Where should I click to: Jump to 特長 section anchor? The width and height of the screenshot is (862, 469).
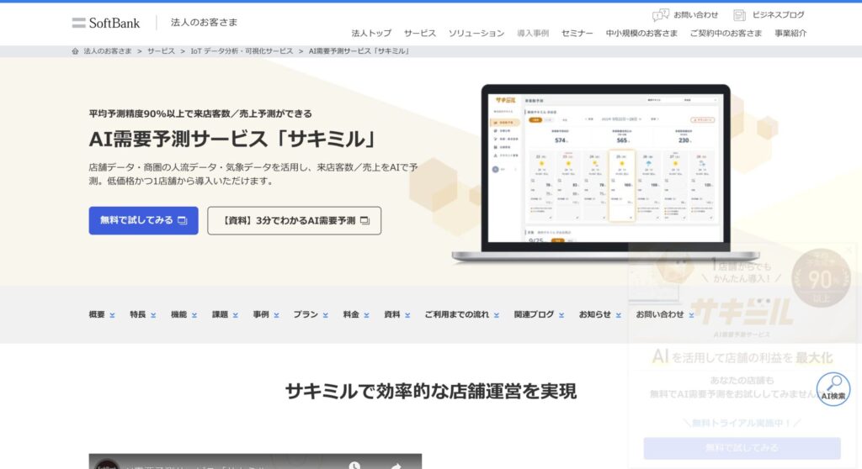[142, 314]
